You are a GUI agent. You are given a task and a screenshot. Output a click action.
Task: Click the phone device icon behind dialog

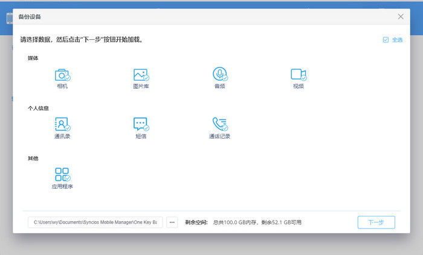pyautogui.click(x=10, y=18)
